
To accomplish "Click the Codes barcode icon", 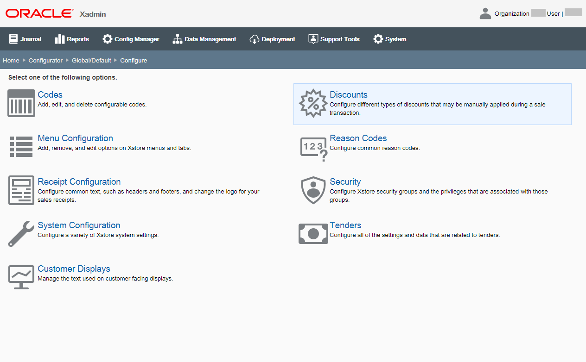I will pos(21,103).
